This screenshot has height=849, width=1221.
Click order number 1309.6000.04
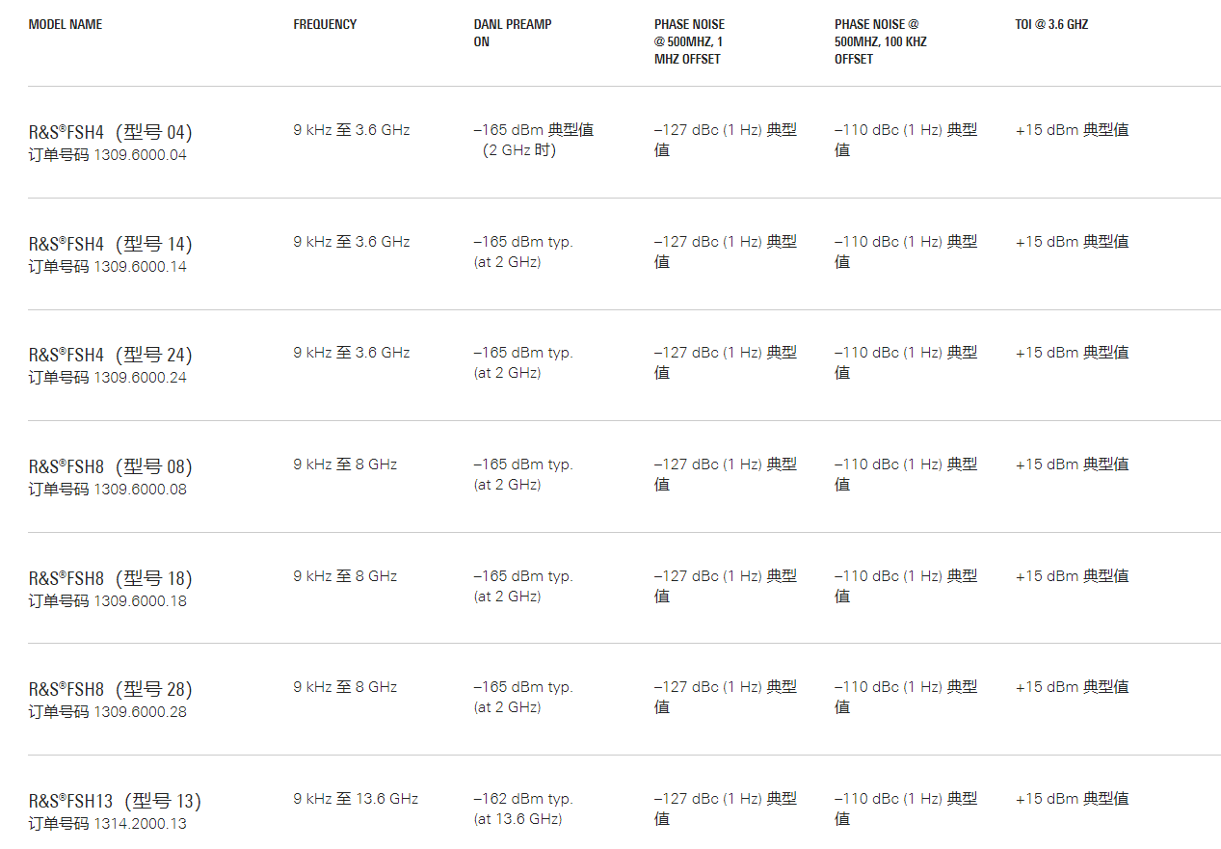[140, 155]
